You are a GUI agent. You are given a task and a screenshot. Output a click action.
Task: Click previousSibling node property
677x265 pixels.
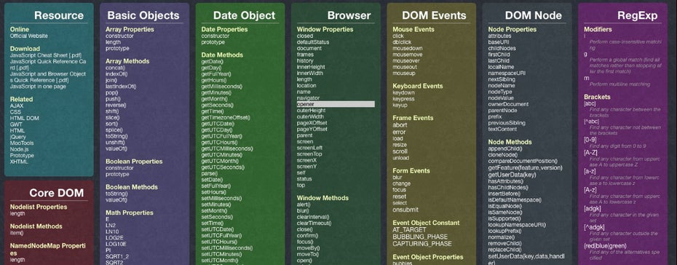[x=507, y=123]
